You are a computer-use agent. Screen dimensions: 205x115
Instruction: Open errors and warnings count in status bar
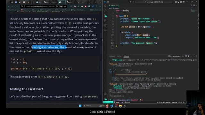point(127,102)
